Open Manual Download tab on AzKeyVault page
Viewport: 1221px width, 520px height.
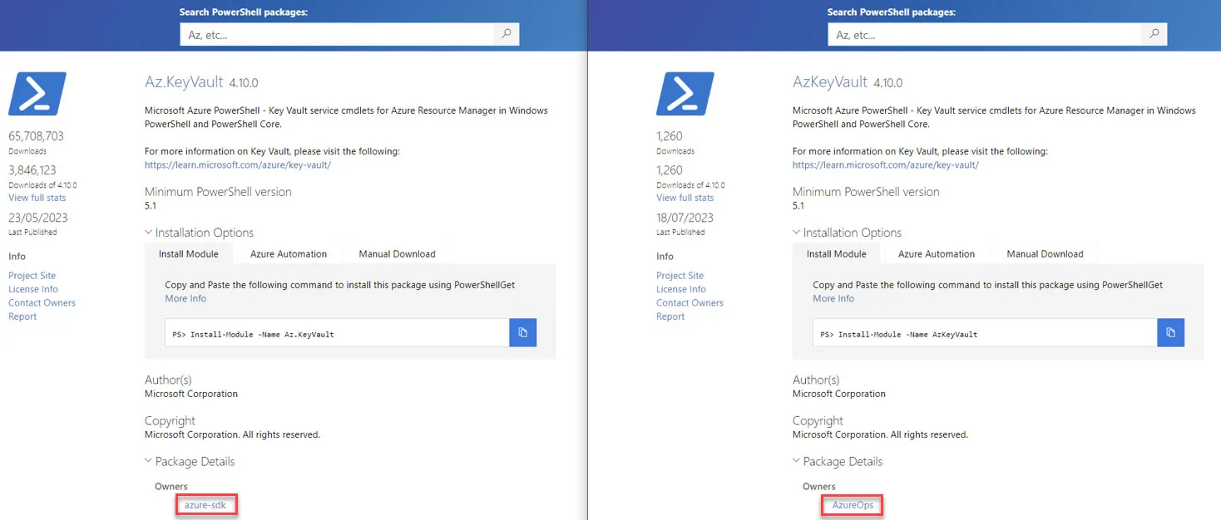pyautogui.click(x=1045, y=254)
